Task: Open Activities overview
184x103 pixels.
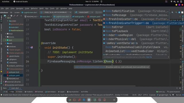Action: point(5,1)
